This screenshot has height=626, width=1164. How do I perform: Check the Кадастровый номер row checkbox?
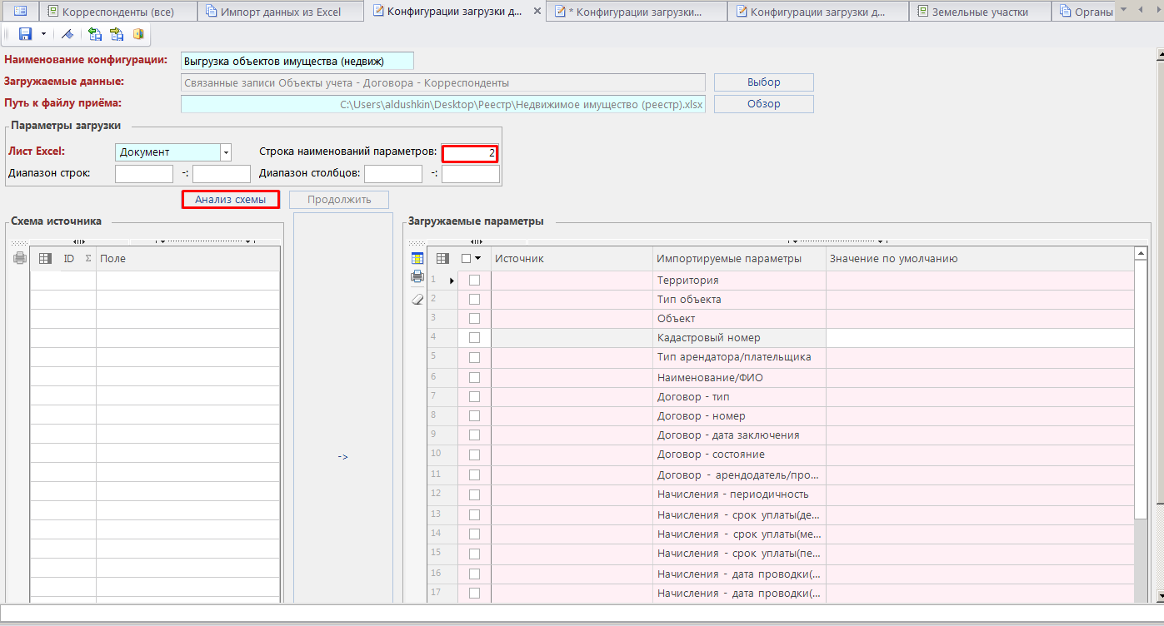point(474,338)
